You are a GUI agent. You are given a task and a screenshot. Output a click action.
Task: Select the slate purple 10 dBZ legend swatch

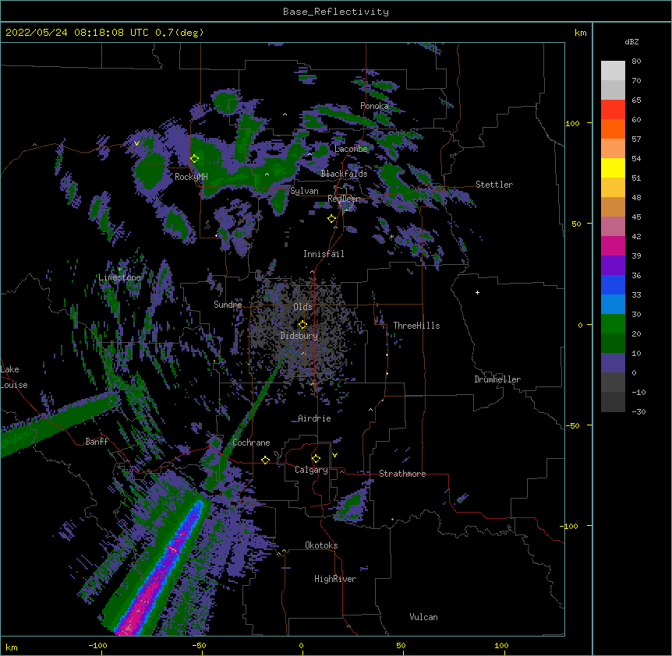(x=613, y=363)
